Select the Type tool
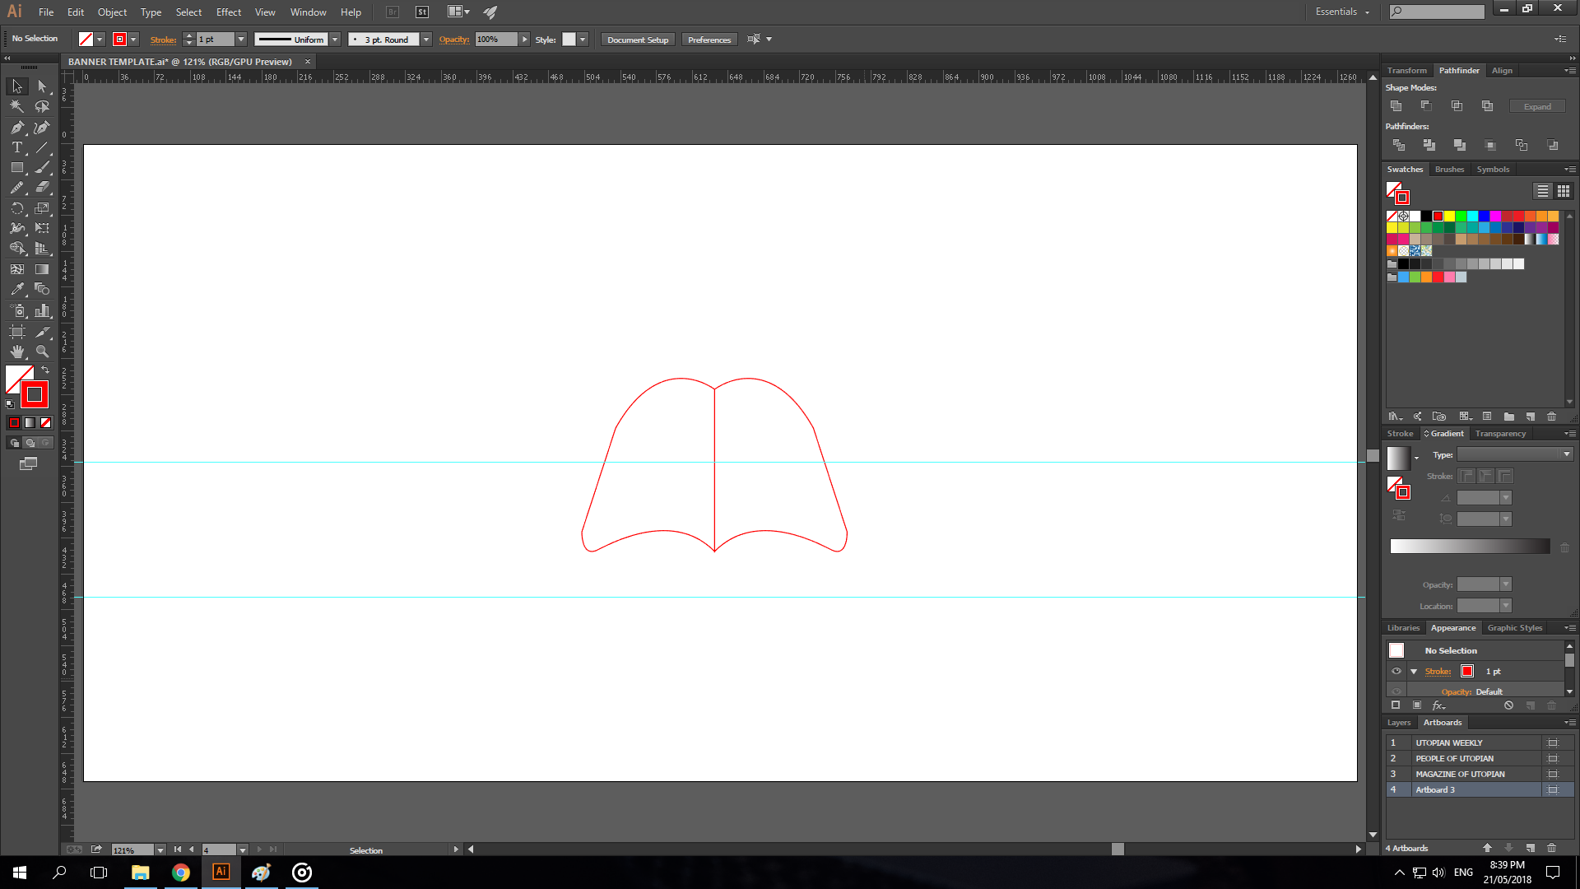Image resolution: width=1580 pixels, height=889 pixels. pos(17,147)
